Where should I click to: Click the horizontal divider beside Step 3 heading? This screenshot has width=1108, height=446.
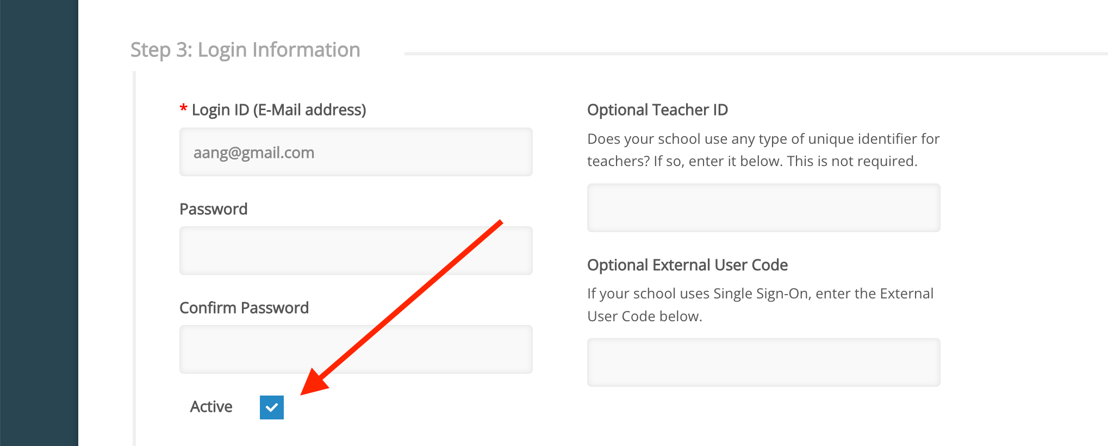(756, 54)
